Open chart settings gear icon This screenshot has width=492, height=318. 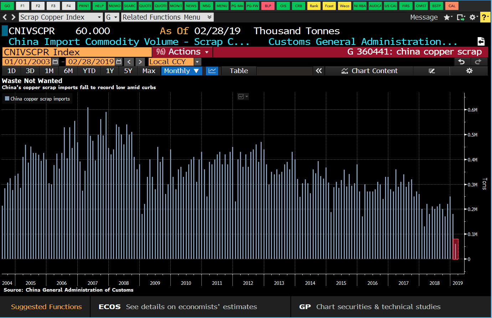point(469,71)
